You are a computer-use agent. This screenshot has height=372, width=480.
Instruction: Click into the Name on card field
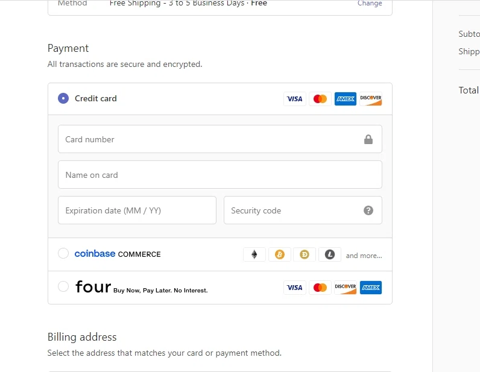[x=219, y=175]
